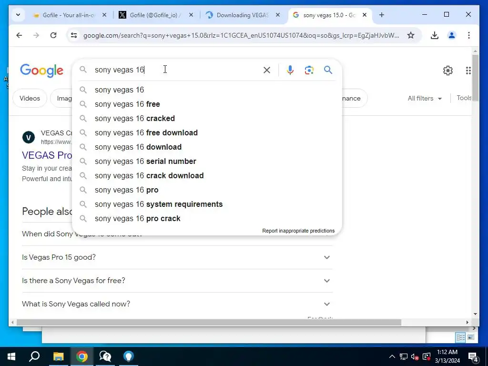The image size is (488, 366).
Task: Select suggestion 'sony vegas 16 pro'
Action: pyautogui.click(x=207, y=190)
